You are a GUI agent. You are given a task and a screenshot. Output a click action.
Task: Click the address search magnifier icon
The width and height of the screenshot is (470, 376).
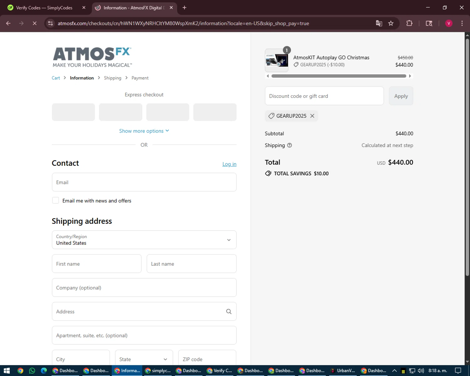(x=229, y=311)
